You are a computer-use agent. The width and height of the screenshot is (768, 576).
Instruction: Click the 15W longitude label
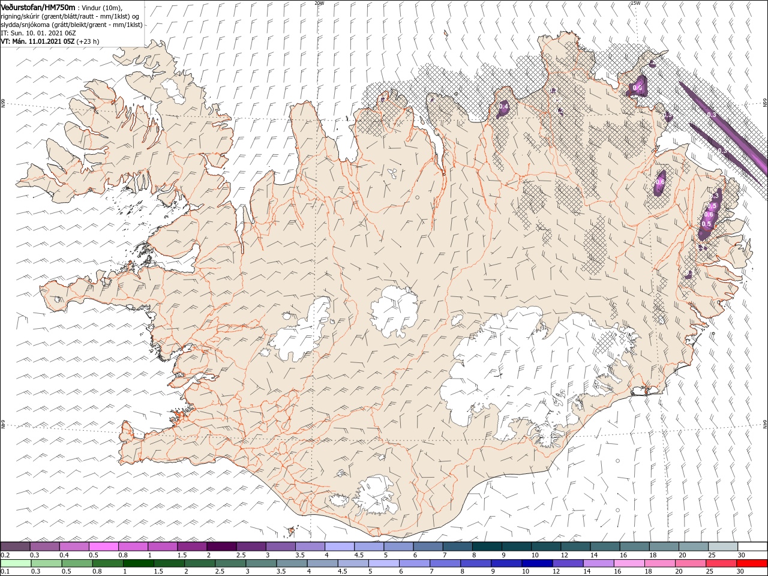(x=635, y=3)
